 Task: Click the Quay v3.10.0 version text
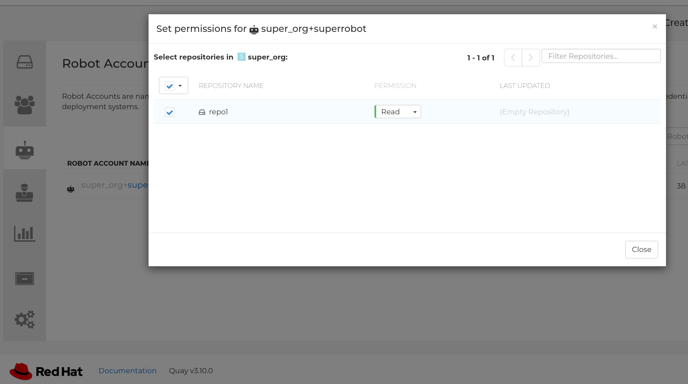pos(191,371)
